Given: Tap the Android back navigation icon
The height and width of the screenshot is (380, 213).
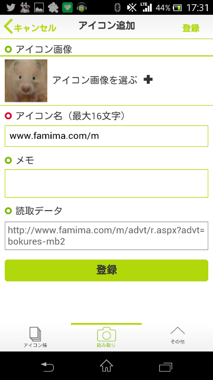Looking at the screenshot, I should (47, 367).
